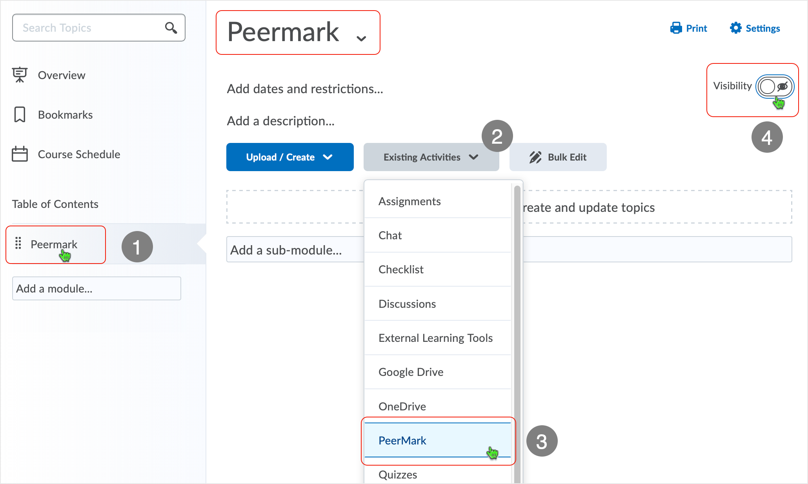This screenshot has width=808, height=484.
Task: Click the Peermark module title text
Action: click(283, 32)
